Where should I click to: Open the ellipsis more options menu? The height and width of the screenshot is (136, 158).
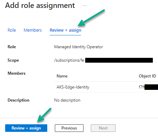click(85, 6)
